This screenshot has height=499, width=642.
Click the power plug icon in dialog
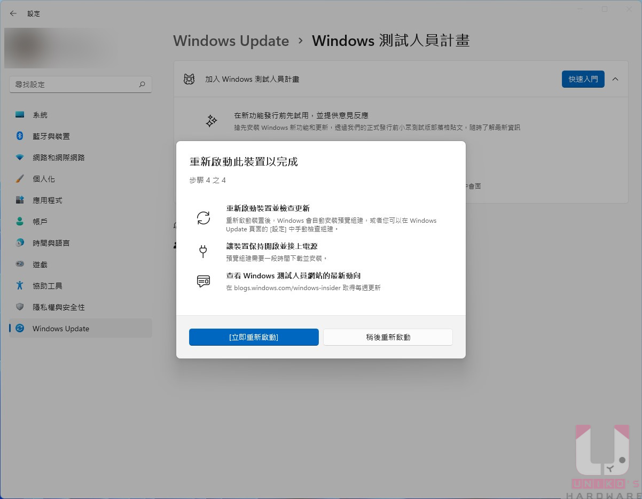point(203,252)
